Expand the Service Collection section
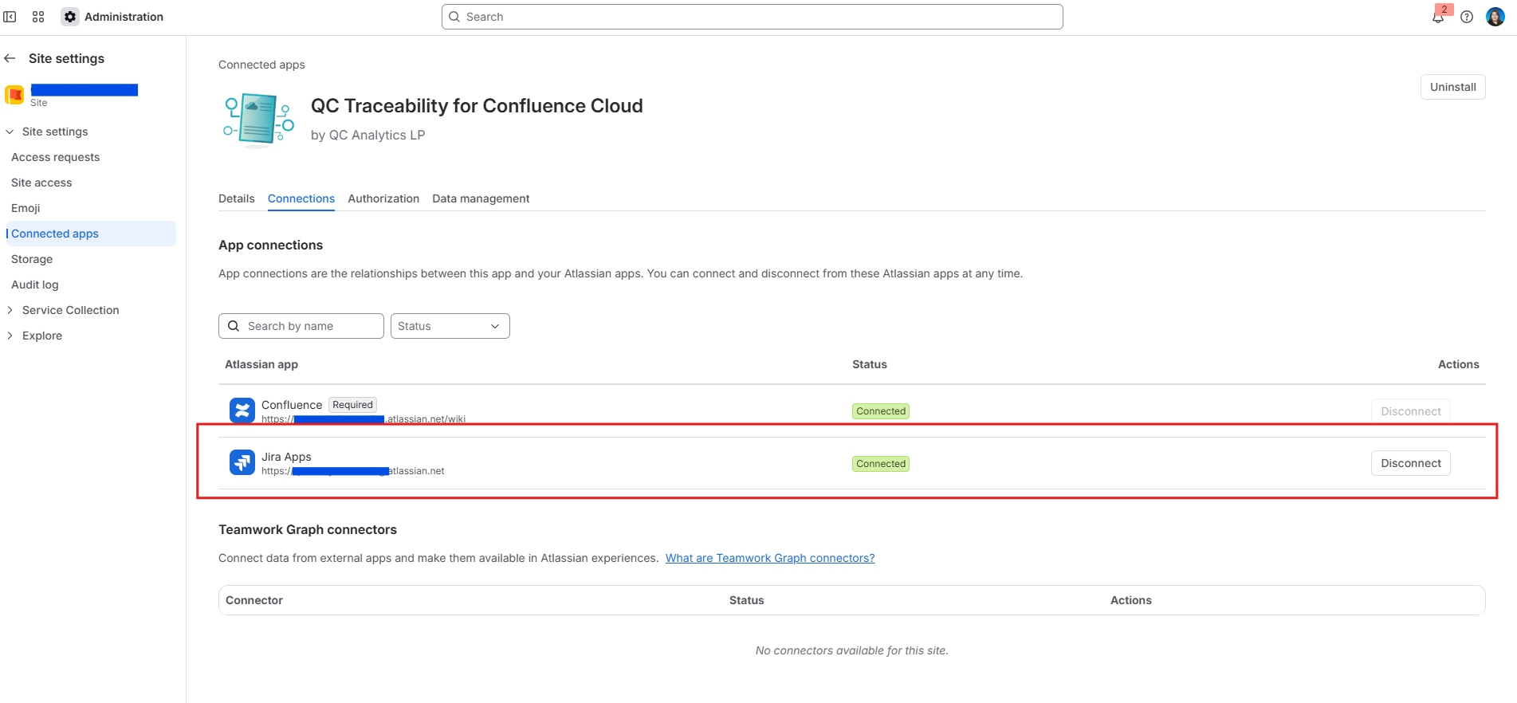 coord(10,310)
